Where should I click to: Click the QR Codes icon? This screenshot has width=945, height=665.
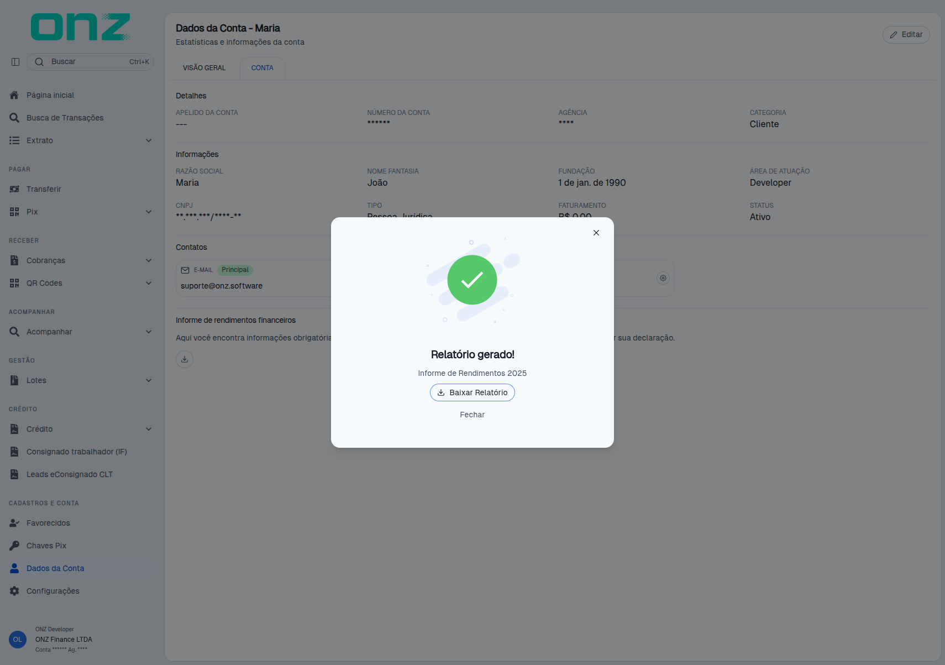(14, 283)
